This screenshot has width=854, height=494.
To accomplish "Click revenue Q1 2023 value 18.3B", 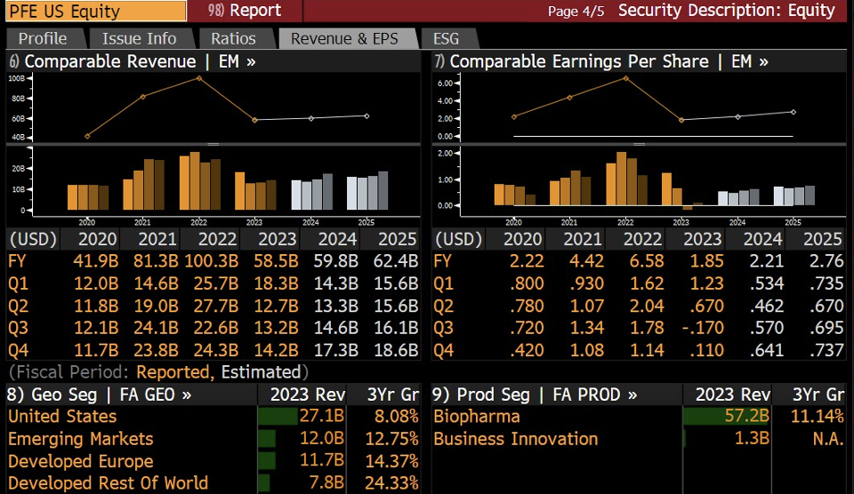I will 276,283.
